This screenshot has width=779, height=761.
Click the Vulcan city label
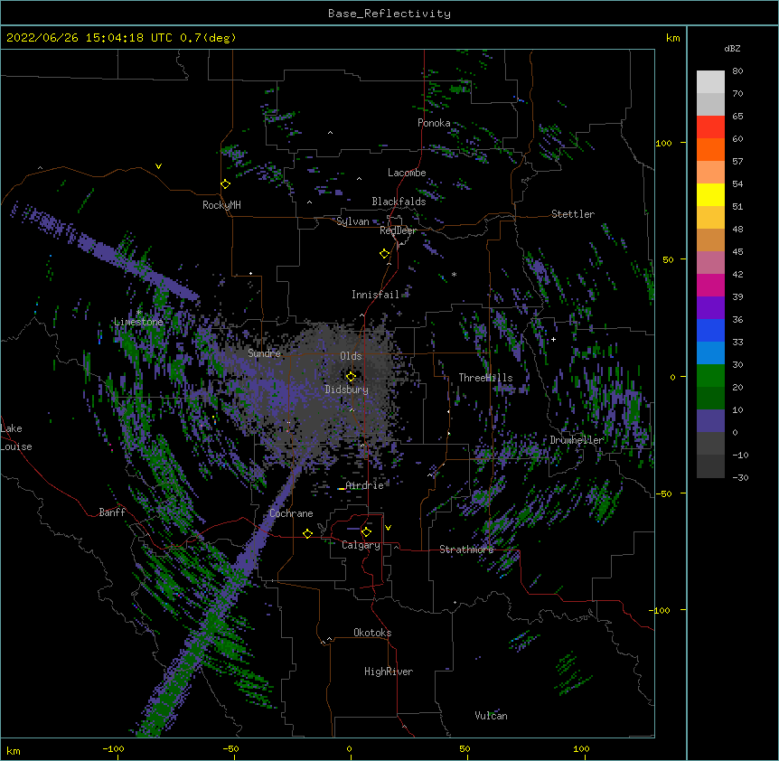pyautogui.click(x=491, y=716)
